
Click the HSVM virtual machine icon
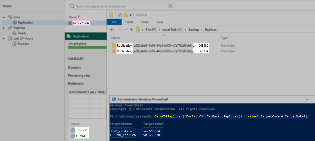coord(73,136)
